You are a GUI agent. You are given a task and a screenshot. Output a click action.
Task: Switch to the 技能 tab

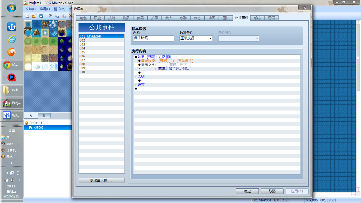[112, 18]
